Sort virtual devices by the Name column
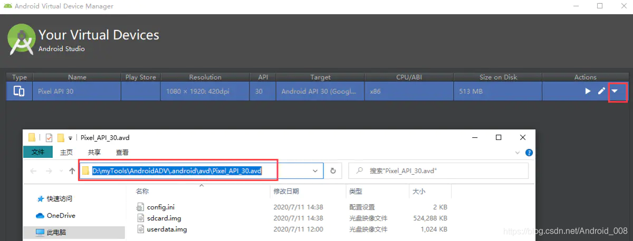The width and height of the screenshot is (633, 241). coord(77,77)
